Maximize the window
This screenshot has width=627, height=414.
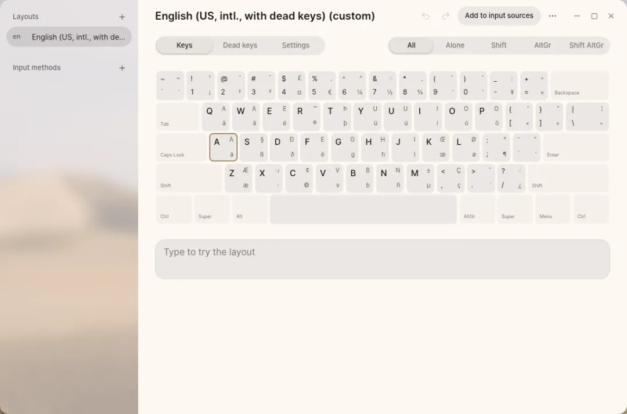point(594,16)
